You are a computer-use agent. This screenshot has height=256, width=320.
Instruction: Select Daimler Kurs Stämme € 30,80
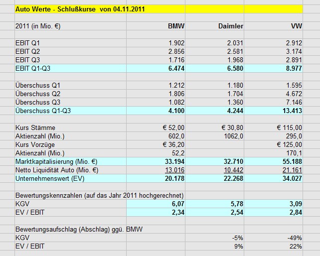pos(232,128)
